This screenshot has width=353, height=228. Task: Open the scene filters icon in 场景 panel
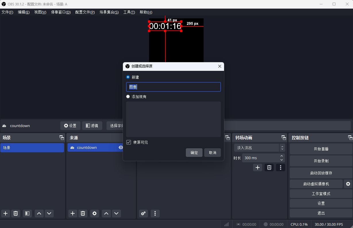point(27,213)
